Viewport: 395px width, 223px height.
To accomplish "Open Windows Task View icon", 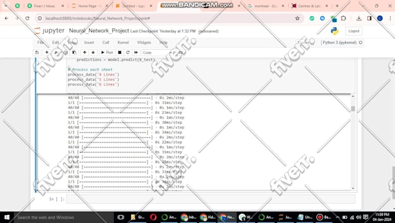I will 121,217.
